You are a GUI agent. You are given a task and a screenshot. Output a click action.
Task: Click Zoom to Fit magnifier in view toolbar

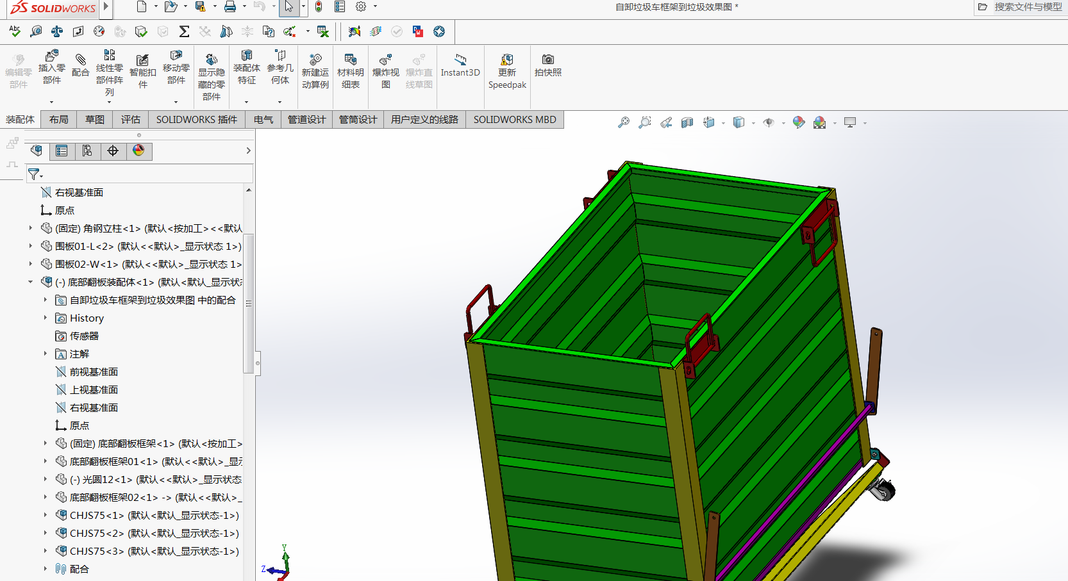point(623,122)
